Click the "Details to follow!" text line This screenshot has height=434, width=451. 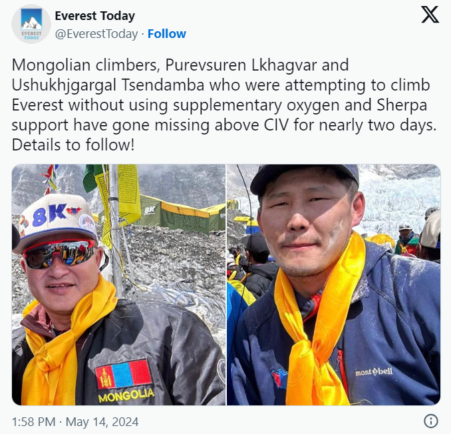pyautogui.click(x=73, y=144)
